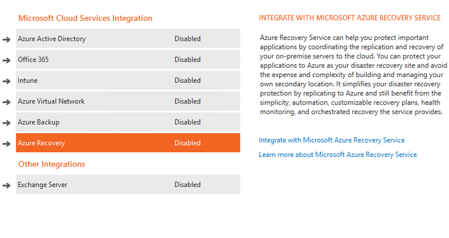This screenshot has height=238, width=449.
Task: Open Integrate with Microsoft Azure Recovery Service link
Action: pos(331,140)
